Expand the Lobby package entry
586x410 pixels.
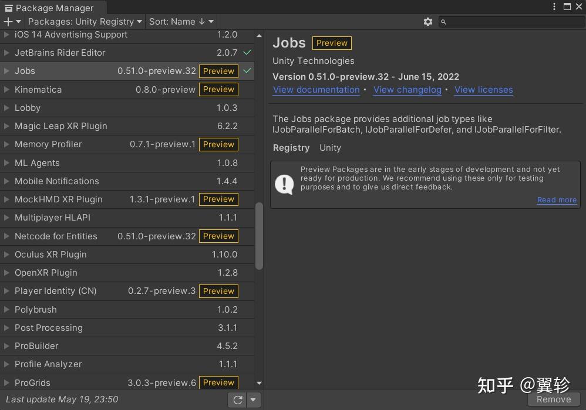8,108
